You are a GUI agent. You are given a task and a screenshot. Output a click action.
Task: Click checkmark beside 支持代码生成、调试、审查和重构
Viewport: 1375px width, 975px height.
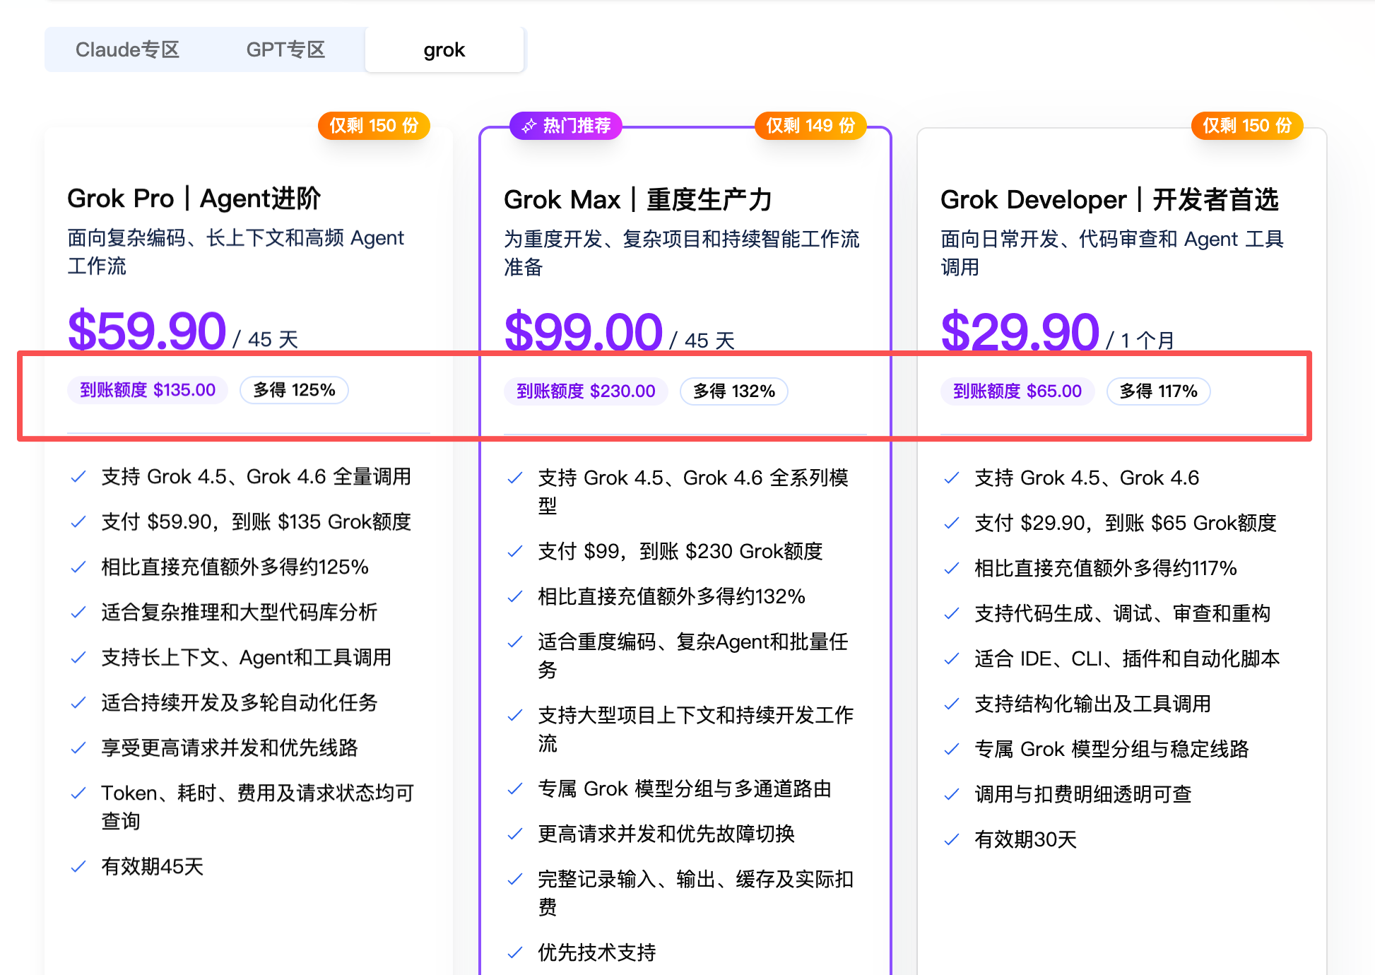(952, 614)
